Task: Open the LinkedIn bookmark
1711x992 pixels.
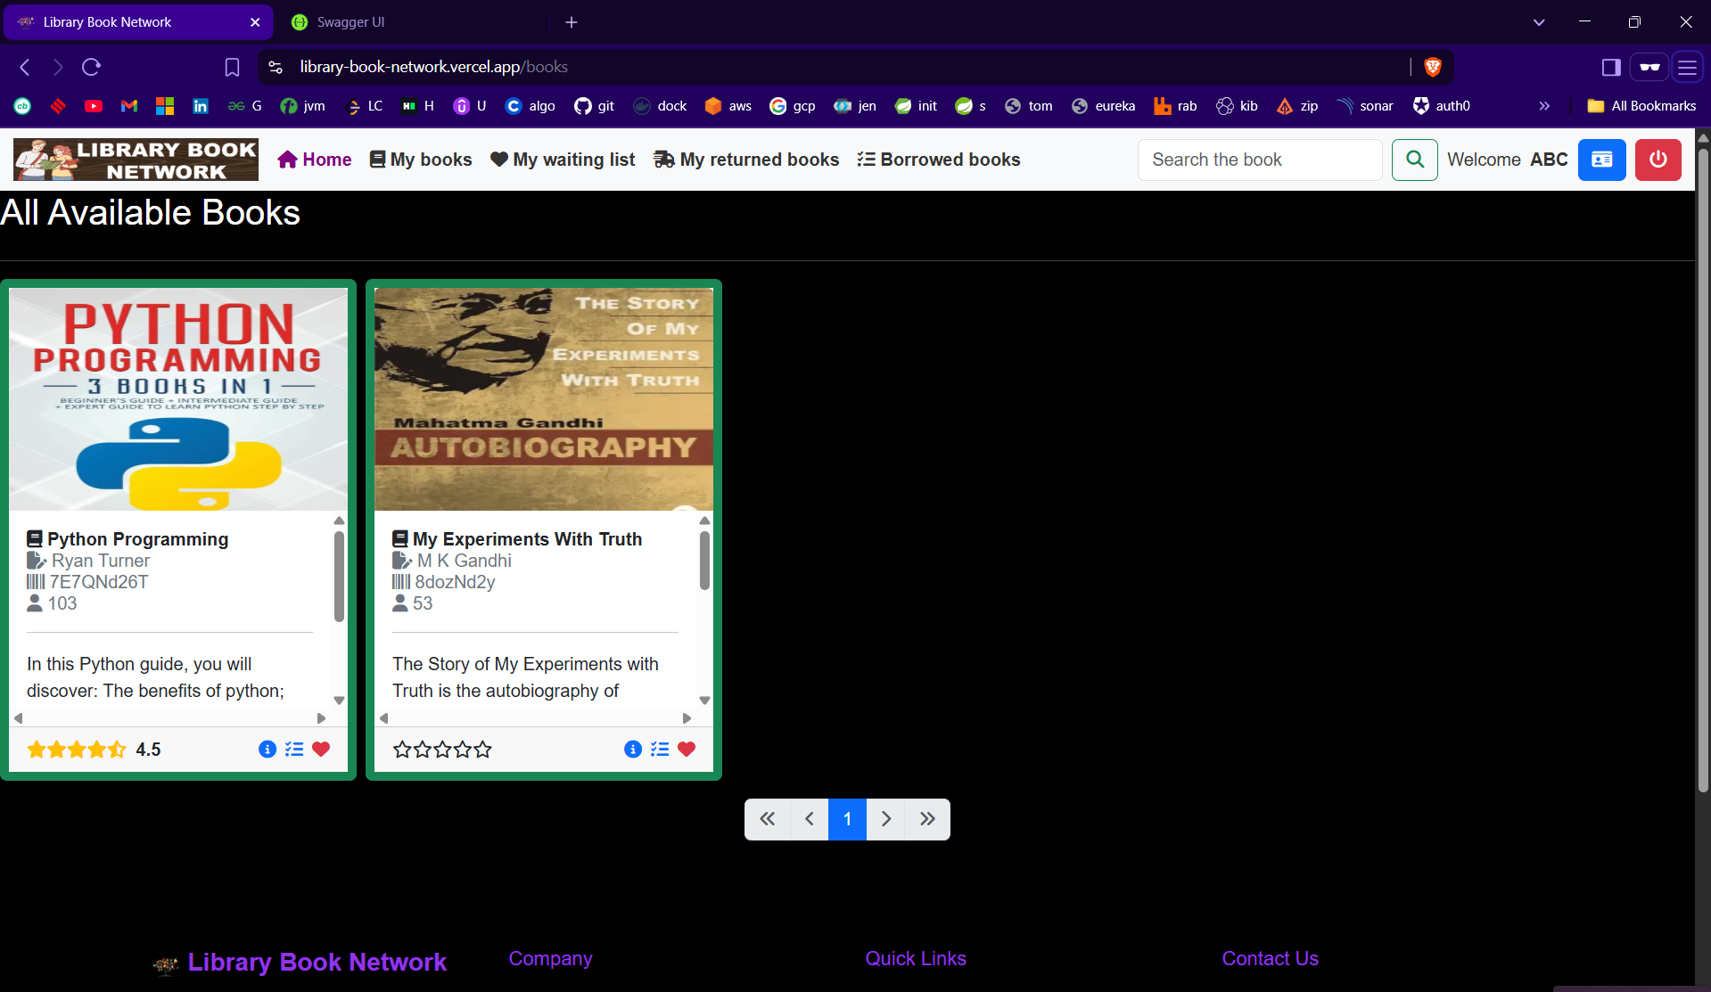Action: click(x=201, y=106)
